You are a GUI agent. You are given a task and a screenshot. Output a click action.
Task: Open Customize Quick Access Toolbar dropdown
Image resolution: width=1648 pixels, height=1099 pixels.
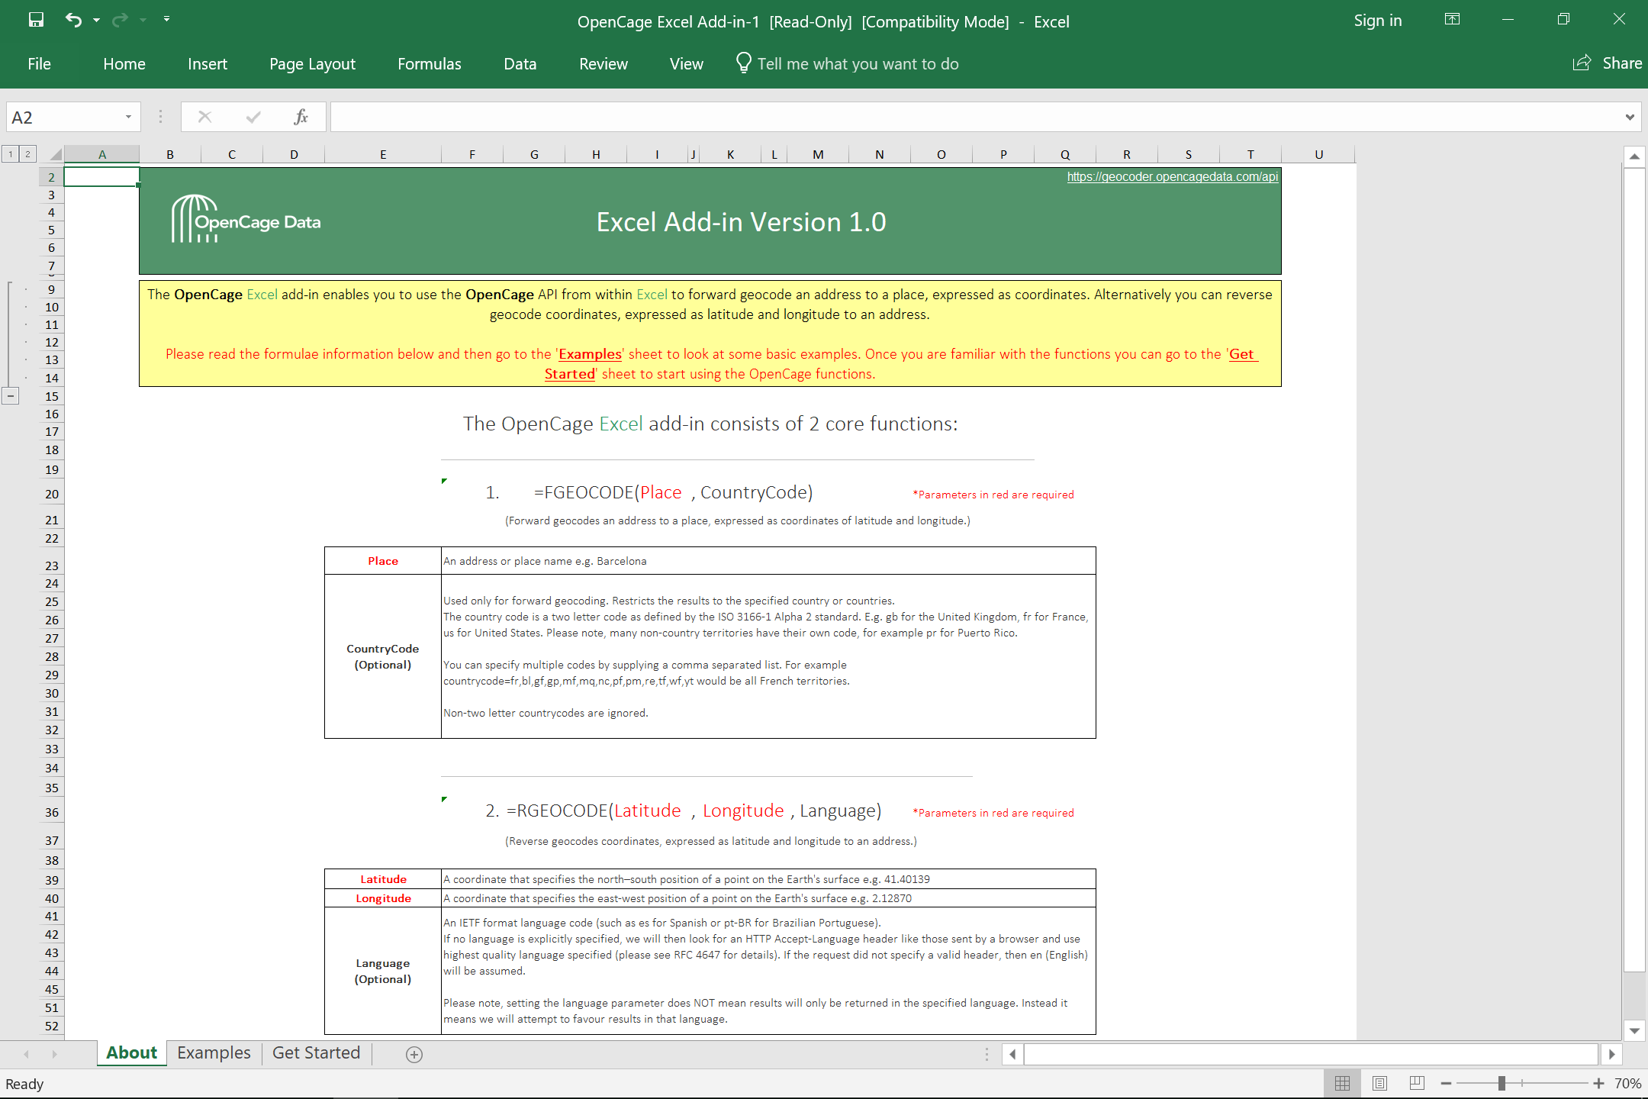[166, 19]
